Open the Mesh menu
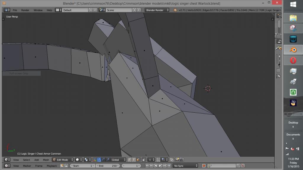 [x=46, y=160]
